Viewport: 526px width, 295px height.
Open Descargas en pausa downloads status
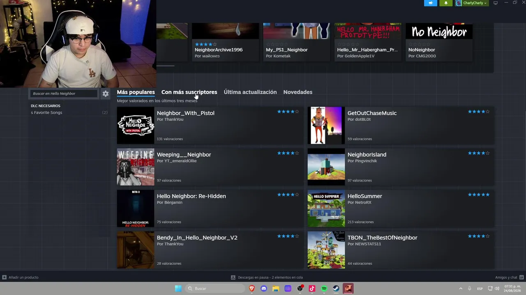[270, 277]
